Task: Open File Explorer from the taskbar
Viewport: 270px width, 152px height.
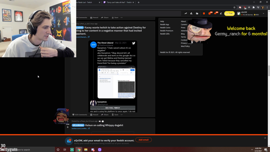Action: click(86, 149)
